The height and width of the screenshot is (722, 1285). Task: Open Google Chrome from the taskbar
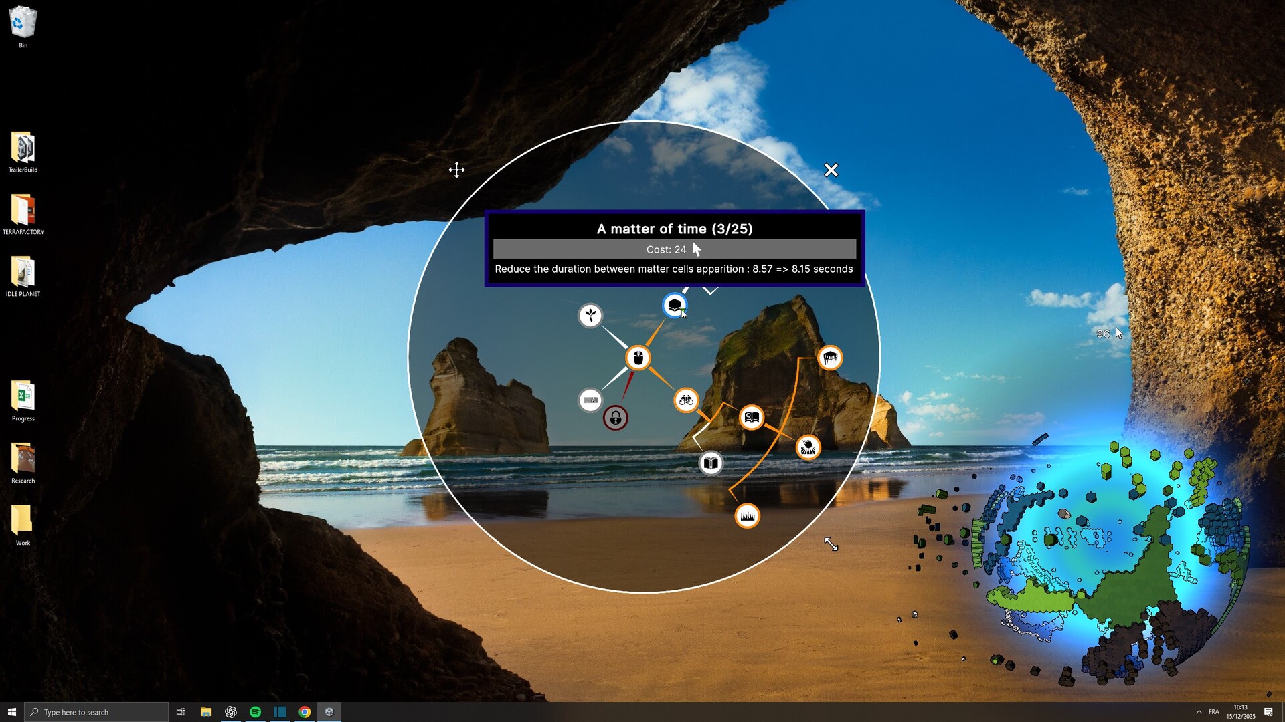[x=305, y=712]
